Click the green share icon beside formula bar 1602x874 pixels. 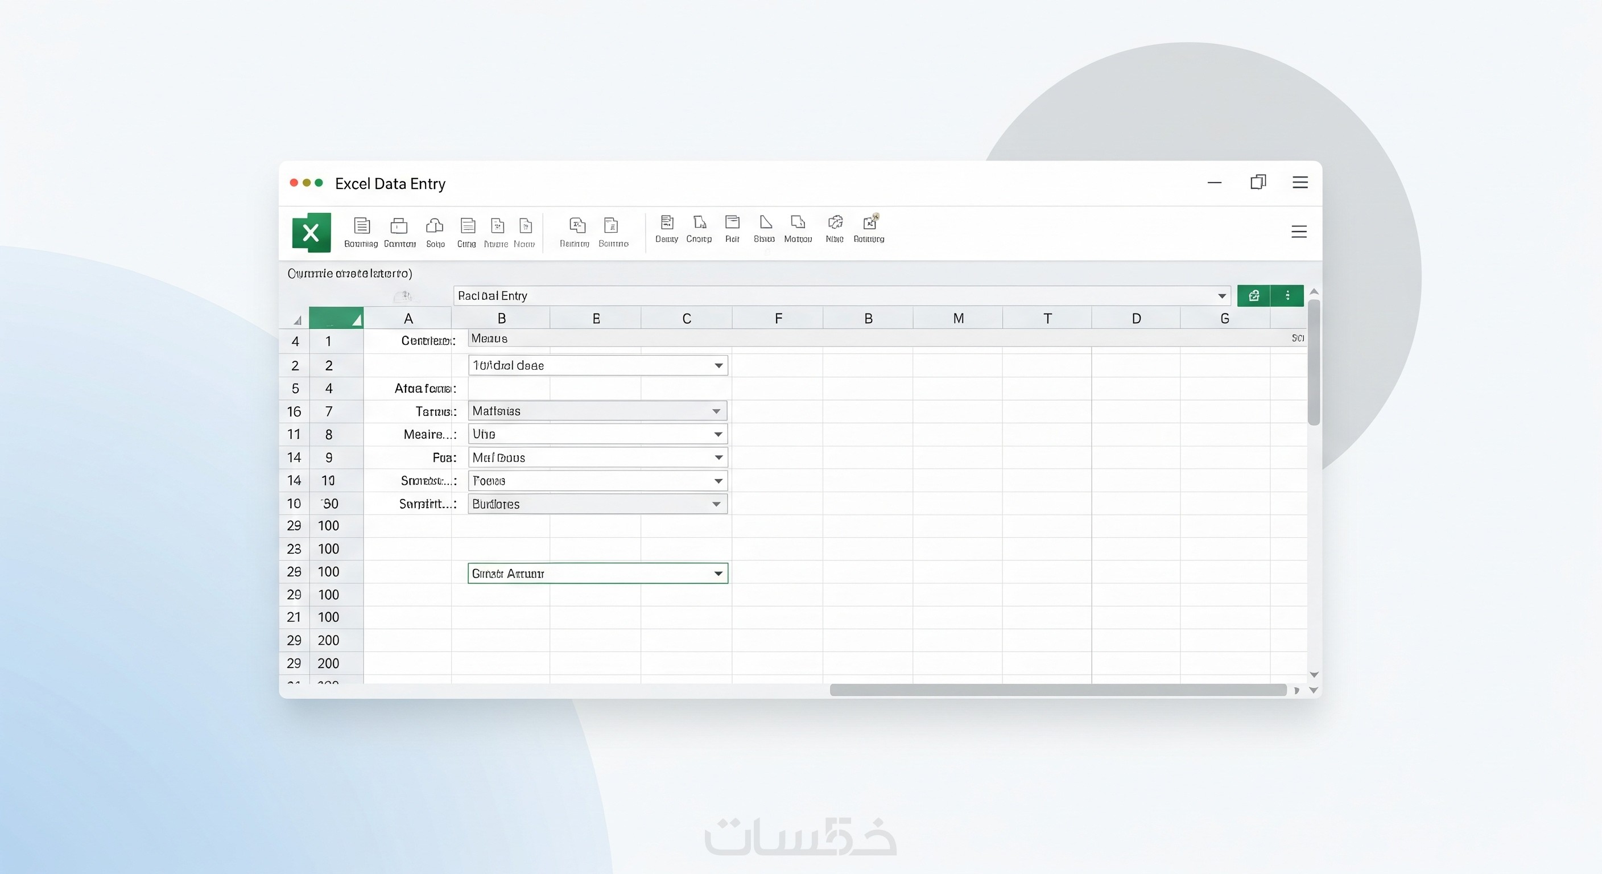tap(1254, 295)
